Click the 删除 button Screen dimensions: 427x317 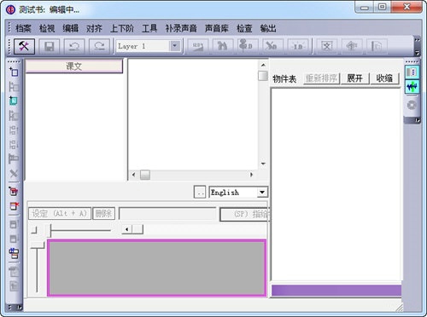point(104,213)
